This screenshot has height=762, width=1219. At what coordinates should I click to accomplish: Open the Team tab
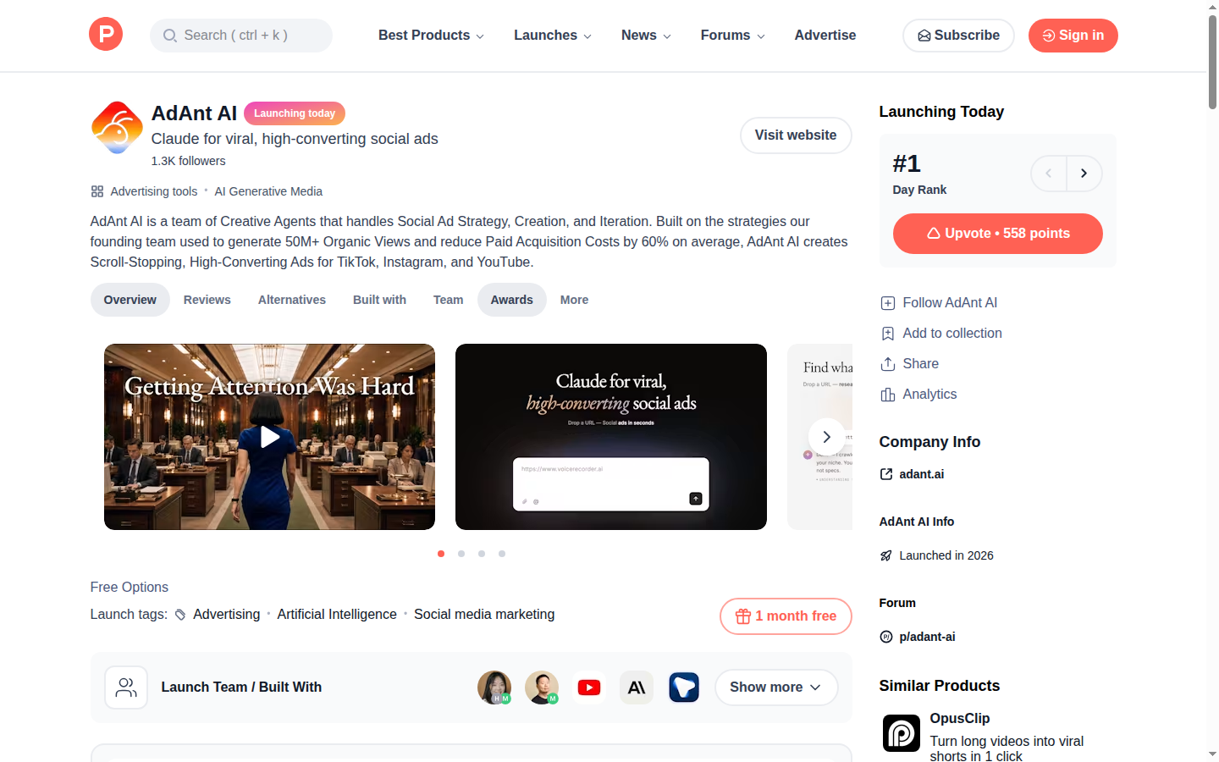pos(449,300)
